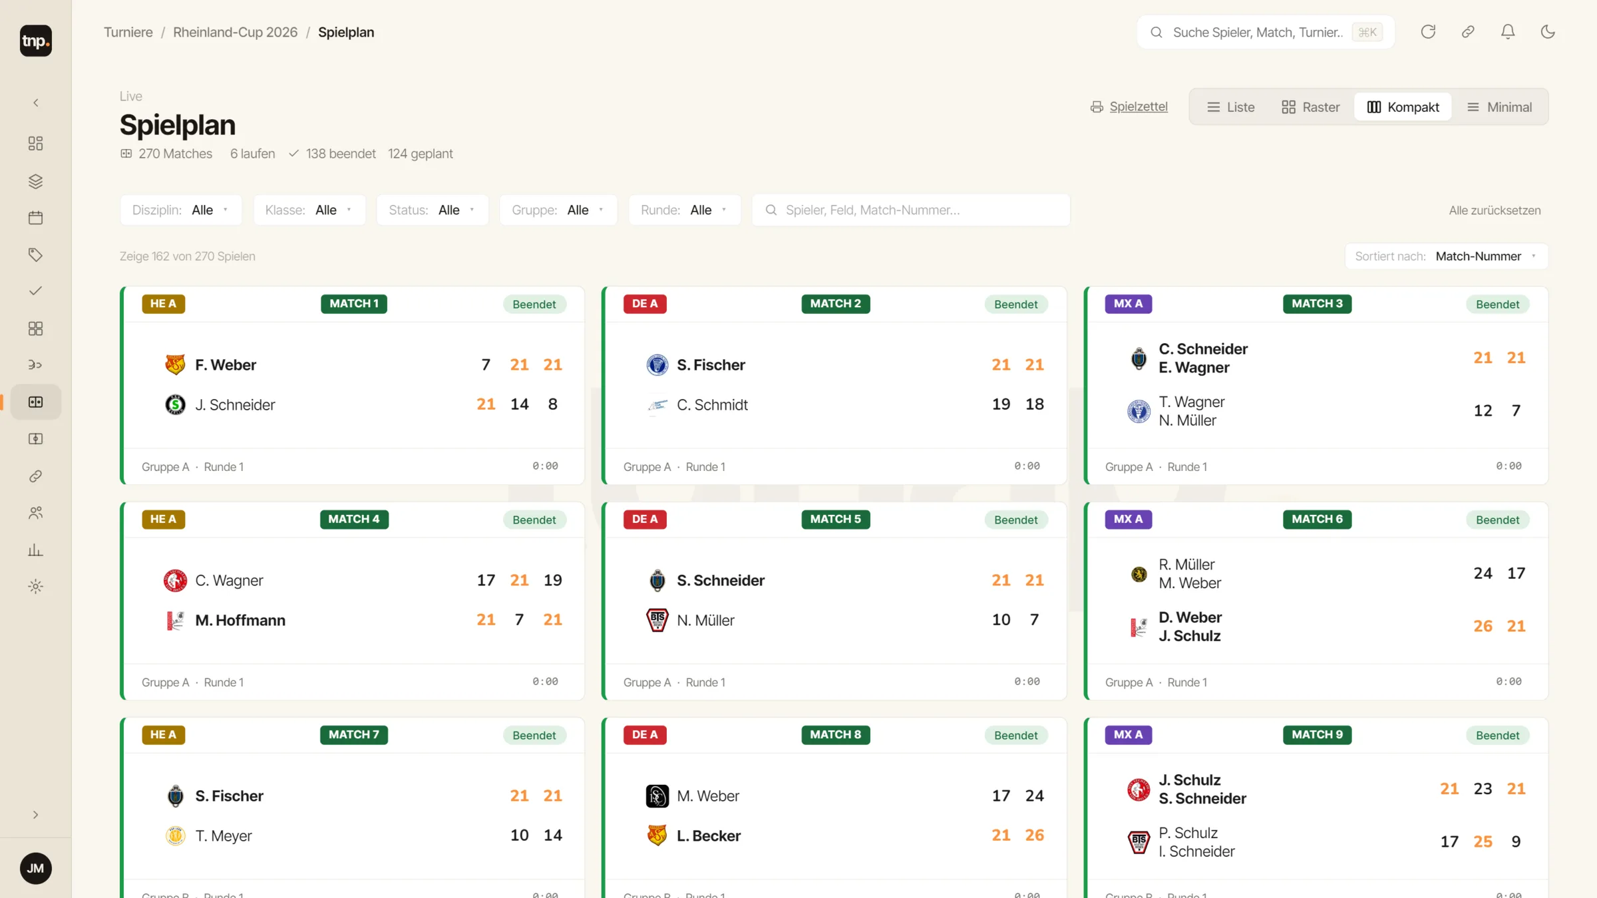This screenshot has width=1597, height=898.
Task: Open the settings gear icon in sidebar
Action: [x=36, y=586]
